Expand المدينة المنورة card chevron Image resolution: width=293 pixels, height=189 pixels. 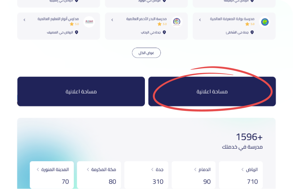(38, 170)
